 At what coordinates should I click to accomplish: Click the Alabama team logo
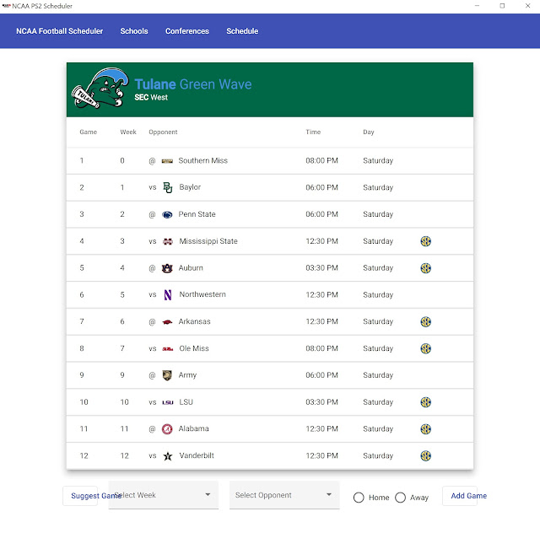coord(167,429)
